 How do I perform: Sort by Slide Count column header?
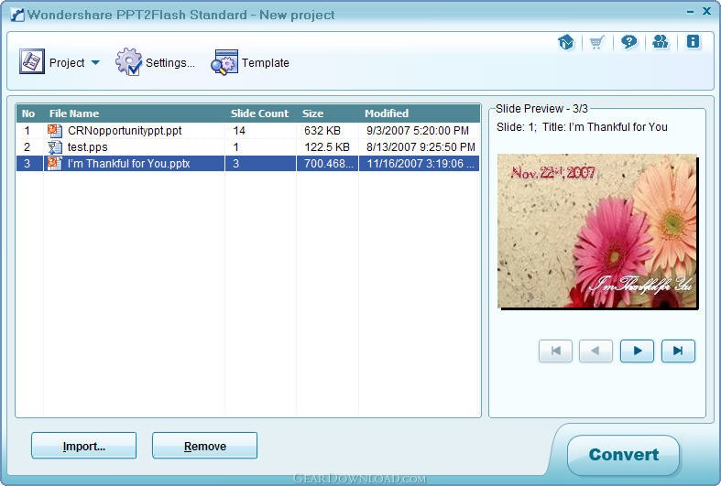click(259, 113)
